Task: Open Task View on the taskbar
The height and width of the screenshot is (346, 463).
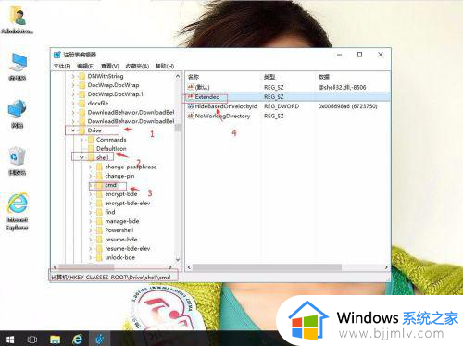Action: point(32,340)
